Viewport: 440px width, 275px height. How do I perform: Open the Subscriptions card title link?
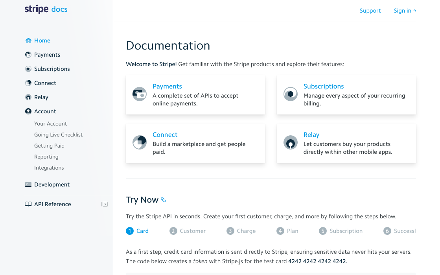323,86
